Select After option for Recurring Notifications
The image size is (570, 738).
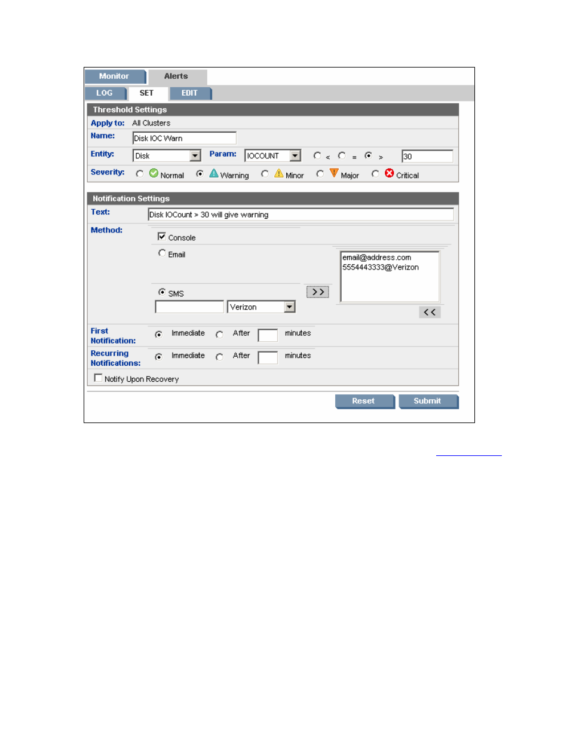(x=219, y=357)
